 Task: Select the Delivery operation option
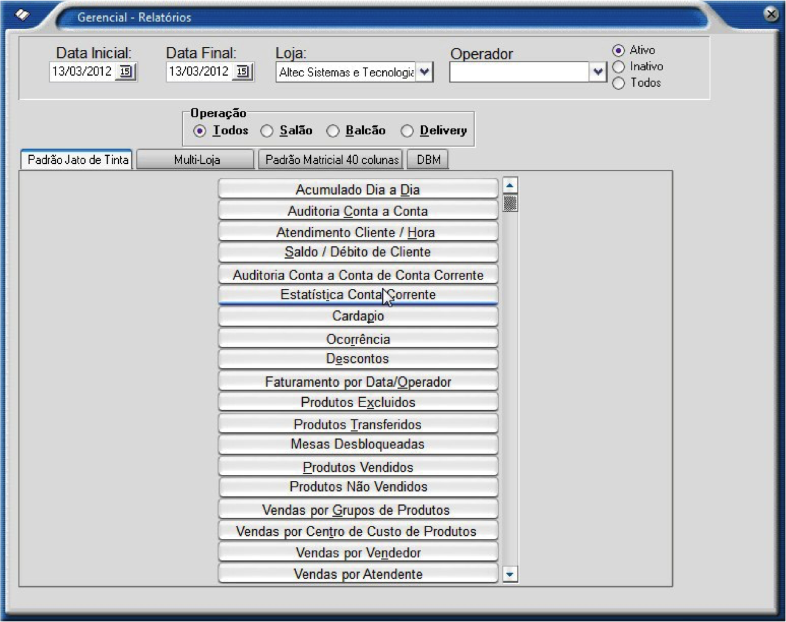tap(407, 131)
